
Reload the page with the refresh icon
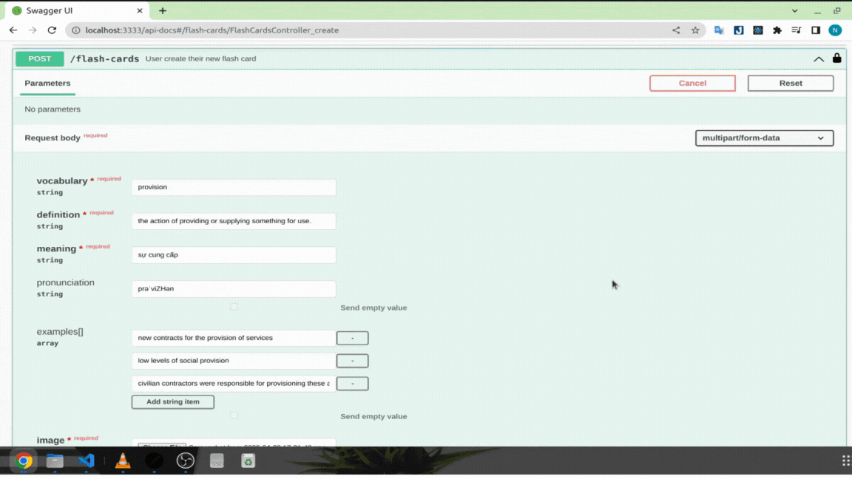point(52,30)
